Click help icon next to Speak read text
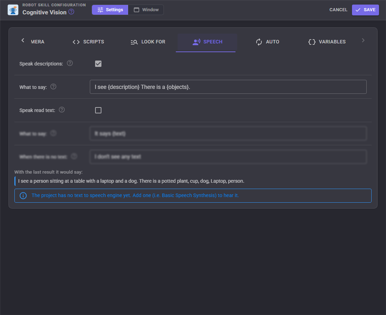Viewport: 386px width, 315px height. click(x=62, y=110)
